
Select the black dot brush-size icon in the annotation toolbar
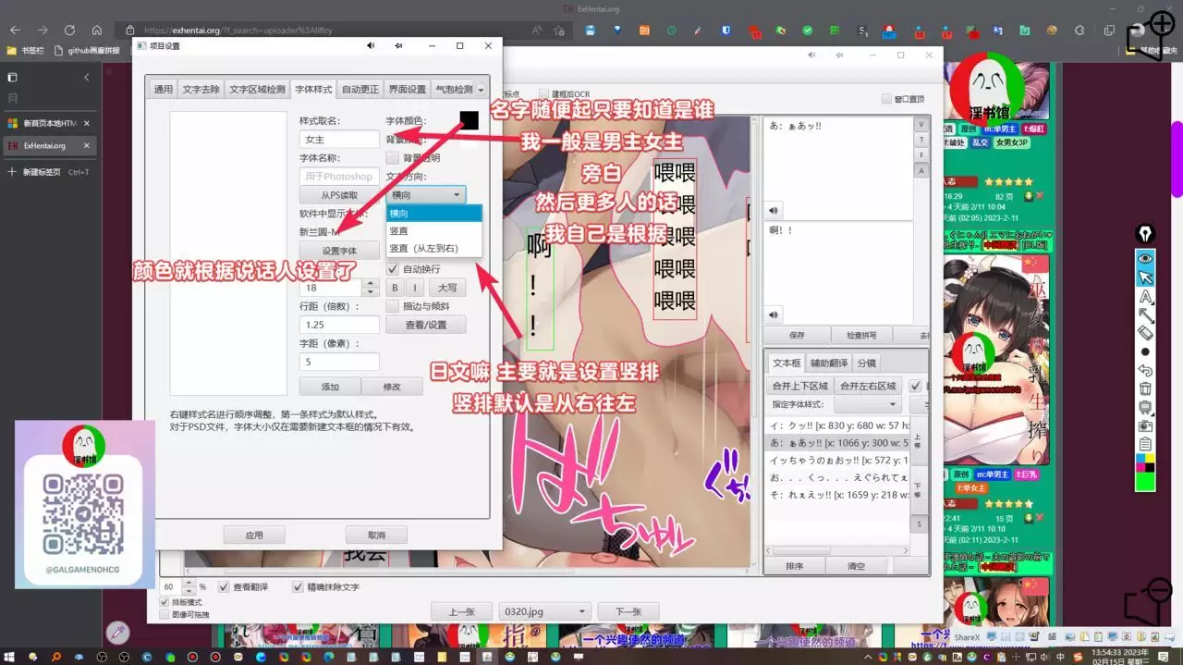click(x=1145, y=351)
